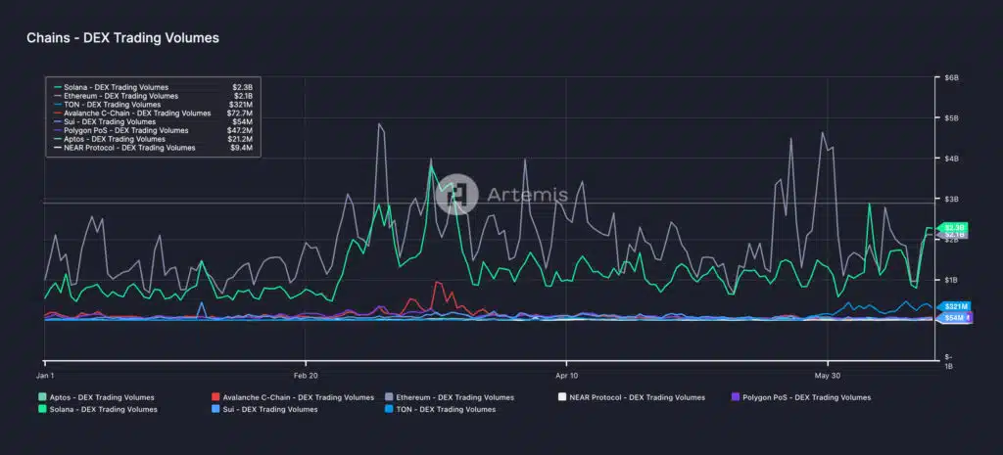Select Polygon PoS row in top legend box
The image size is (1003, 455).
click(x=154, y=130)
